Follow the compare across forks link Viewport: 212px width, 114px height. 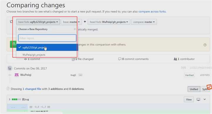click(152, 12)
